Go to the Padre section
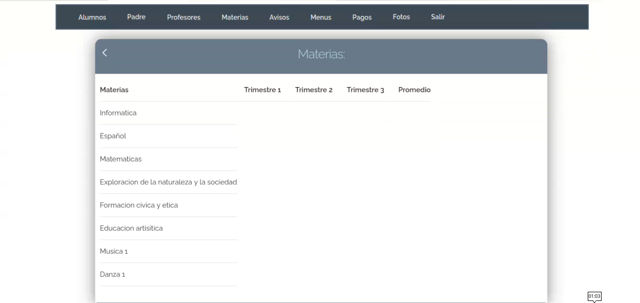This screenshot has height=303, width=640. click(136, 17)
